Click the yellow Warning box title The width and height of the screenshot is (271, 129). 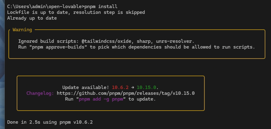(22, 30)
